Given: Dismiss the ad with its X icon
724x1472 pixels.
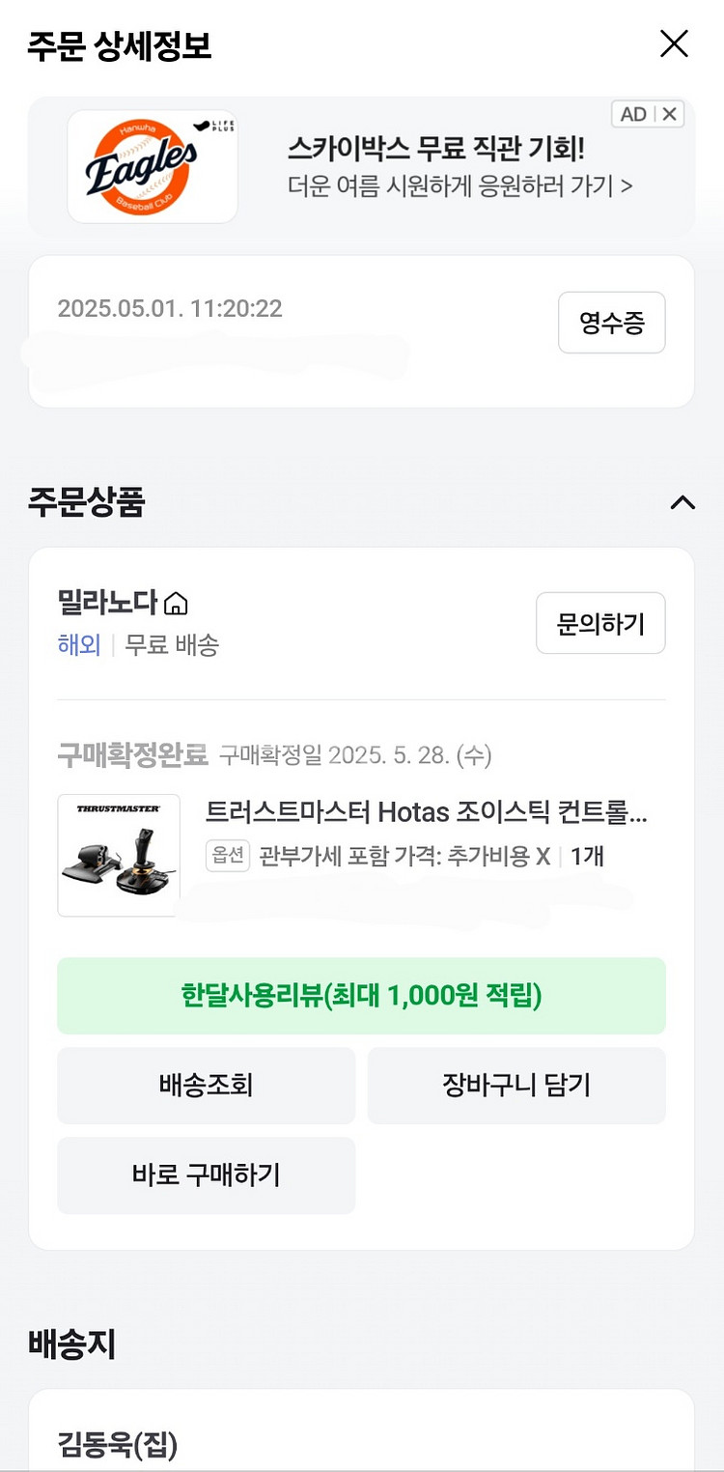Looking at the screenshot, I should 671,114.
